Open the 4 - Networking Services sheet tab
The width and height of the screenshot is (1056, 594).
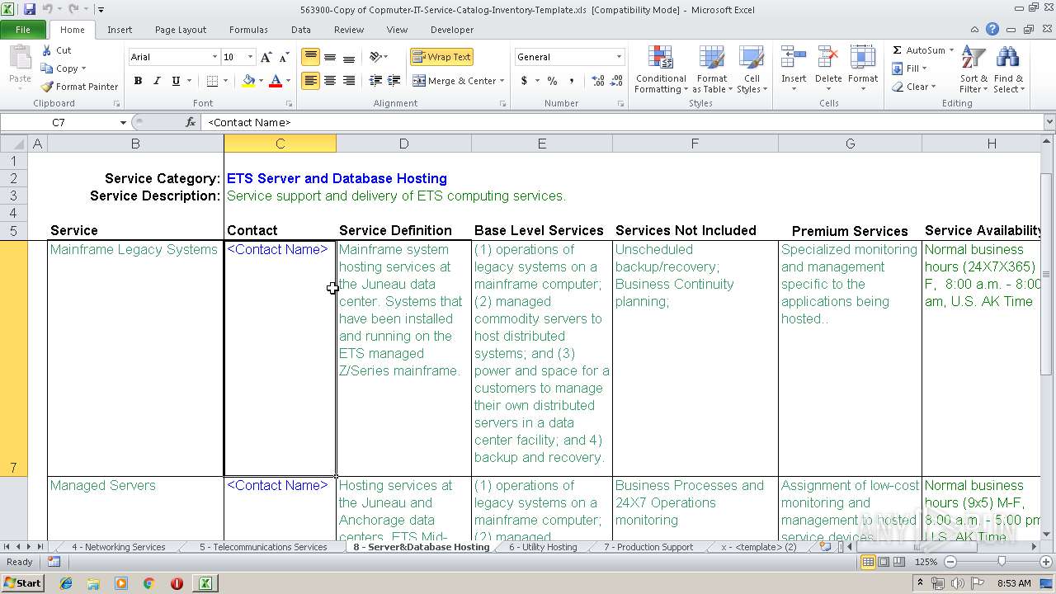[118, 547]
